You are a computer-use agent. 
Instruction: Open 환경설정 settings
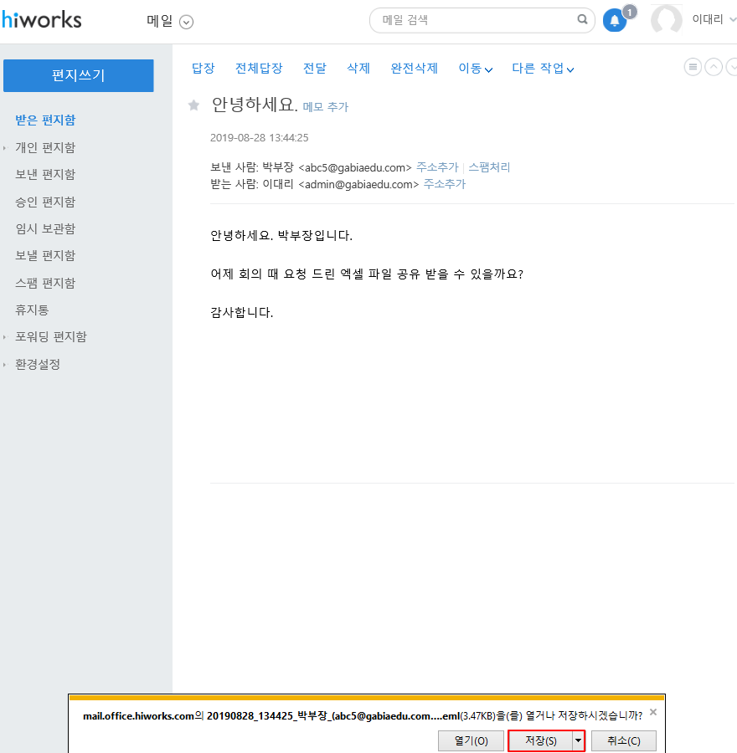[38, 364]
